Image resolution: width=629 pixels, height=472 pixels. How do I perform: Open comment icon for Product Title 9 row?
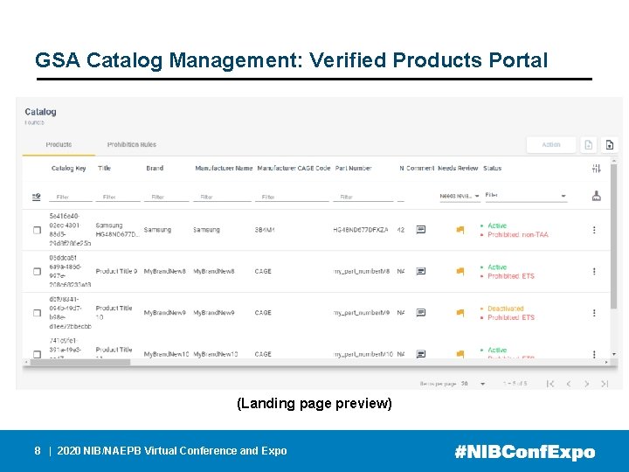420,271
